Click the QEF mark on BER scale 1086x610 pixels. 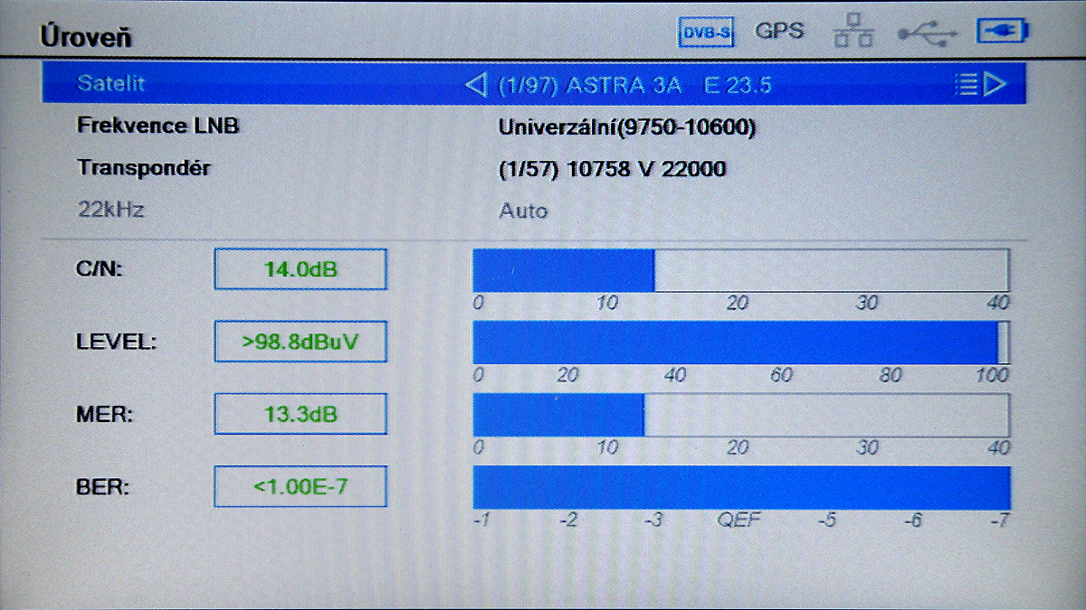click(x=738, y=520)
